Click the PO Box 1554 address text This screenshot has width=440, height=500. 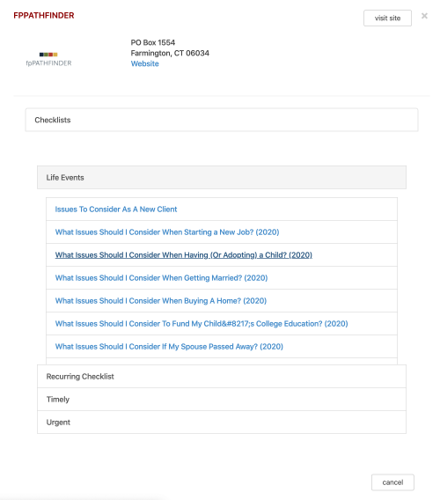pyautogui.click(x=153, y=42)
